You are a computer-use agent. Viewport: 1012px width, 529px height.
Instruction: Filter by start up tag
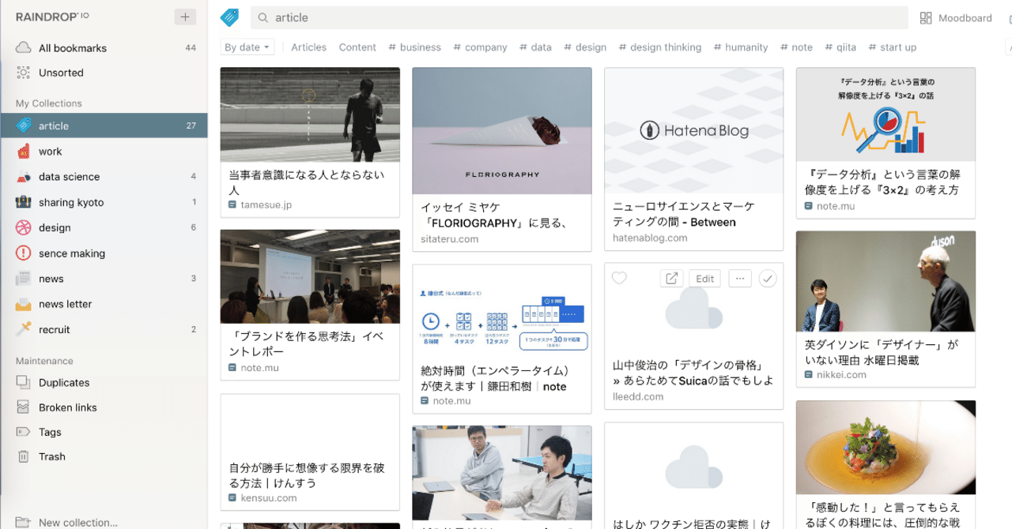coord(892,47)
